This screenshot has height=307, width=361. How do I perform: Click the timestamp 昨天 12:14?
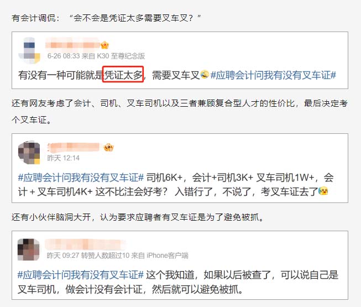64,158
